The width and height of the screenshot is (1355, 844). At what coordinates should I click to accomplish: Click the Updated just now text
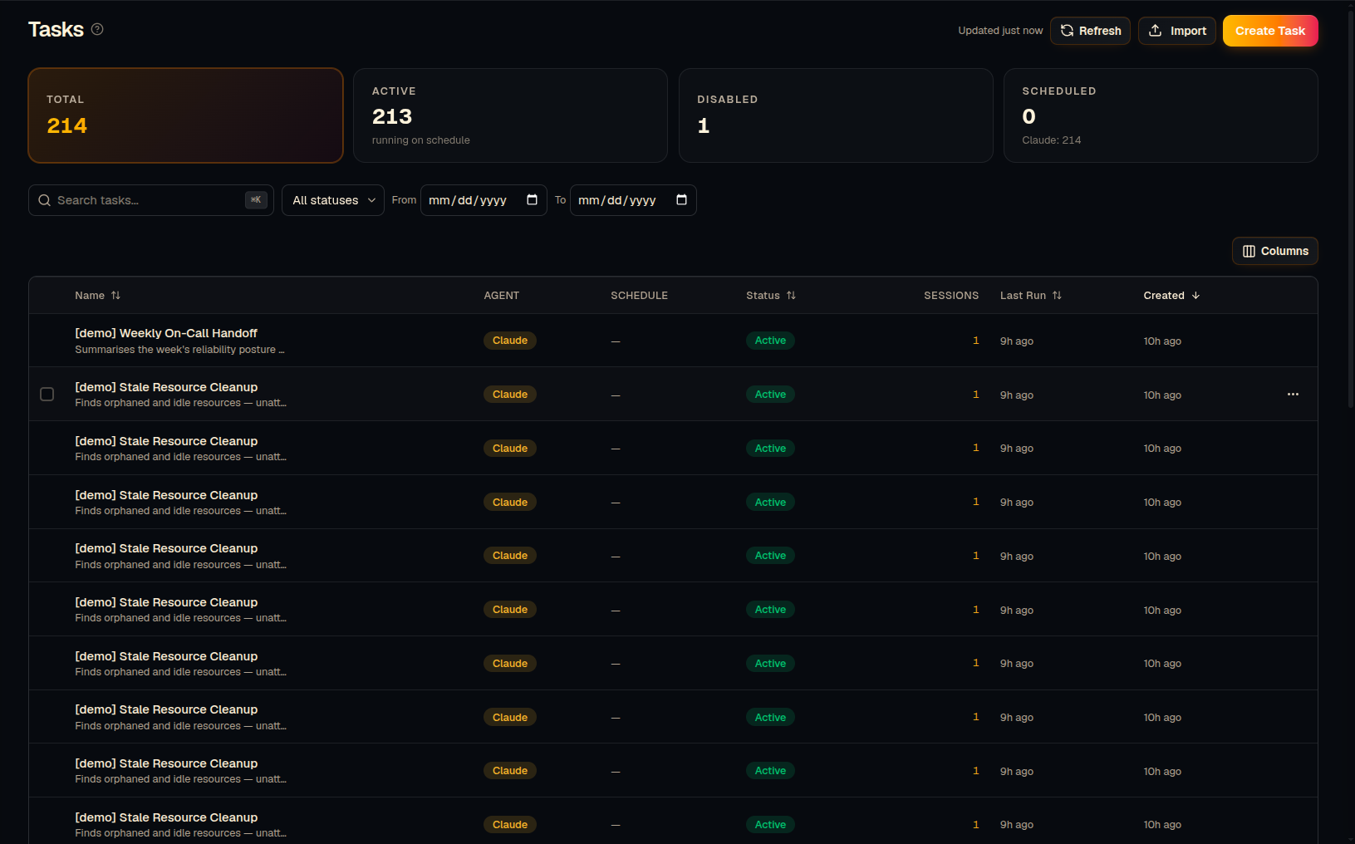pyautogui.click(x=1000, y=31)
